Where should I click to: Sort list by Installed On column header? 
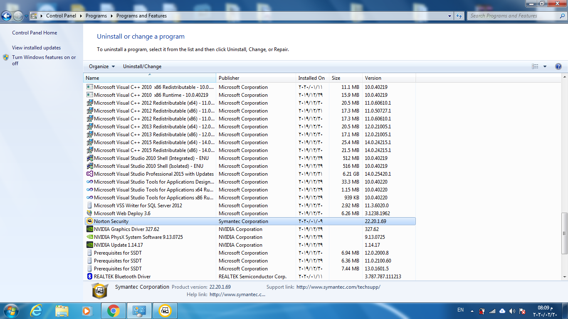point(312,78)
